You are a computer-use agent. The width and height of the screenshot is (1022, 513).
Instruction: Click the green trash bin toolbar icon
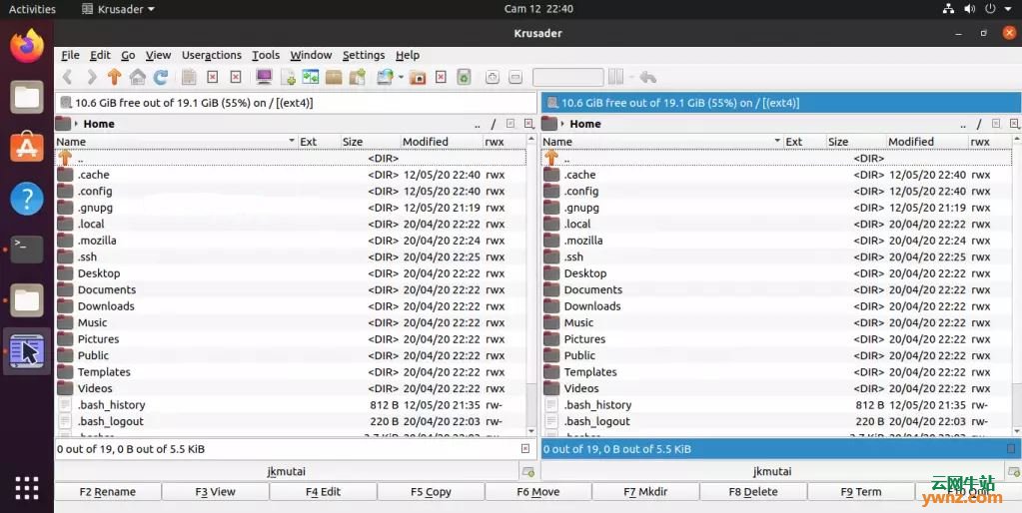click(x=464, y=78)
